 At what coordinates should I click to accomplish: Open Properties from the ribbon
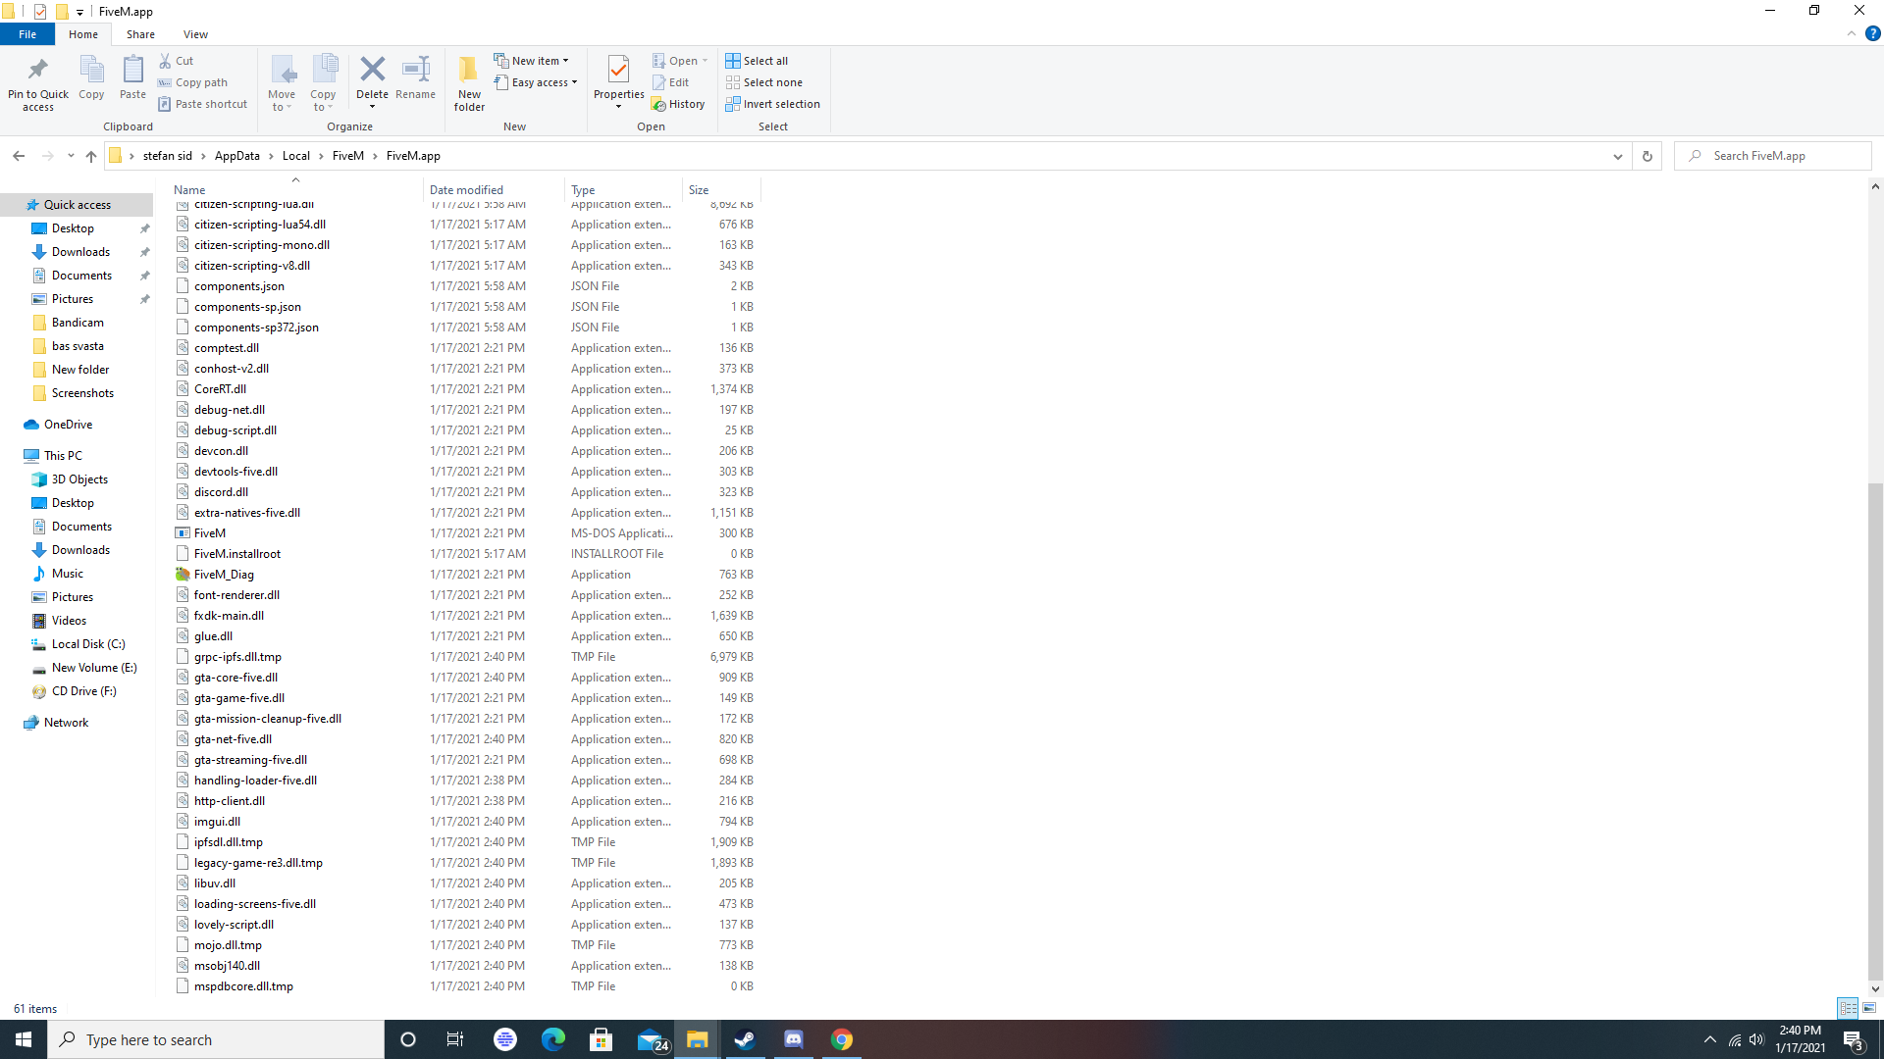point(618,71)
